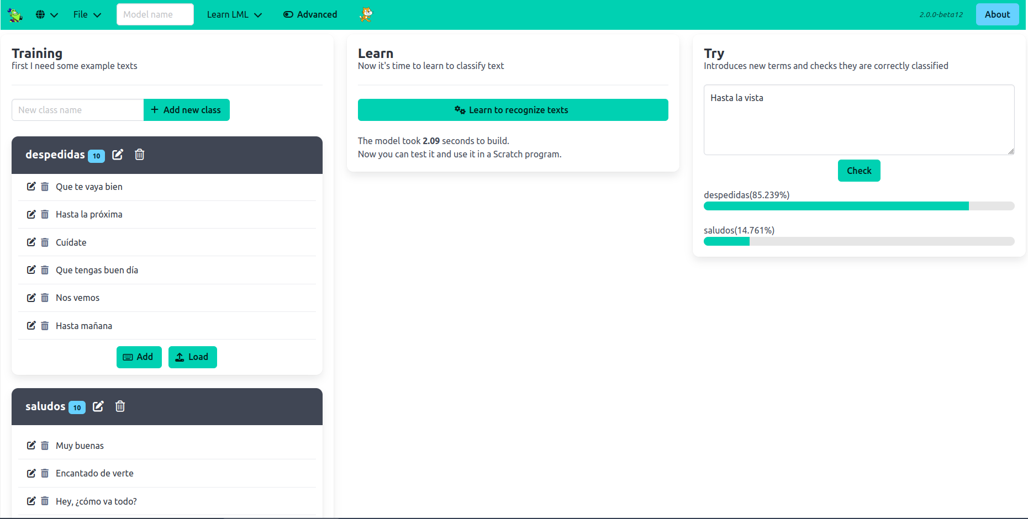The height and width of the screenshot is (519, 1028).
Task: Click Check to classify the text
Action: point(859,171)
